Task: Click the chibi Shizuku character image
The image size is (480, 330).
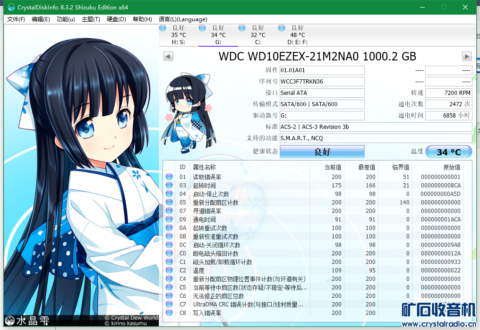Action: pos(188,113)
